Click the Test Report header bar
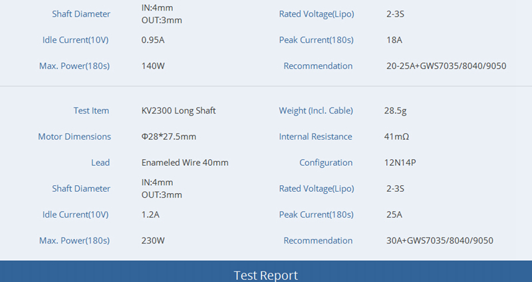The width and height of the screenshot is (532, 282). tap(266, 275)
